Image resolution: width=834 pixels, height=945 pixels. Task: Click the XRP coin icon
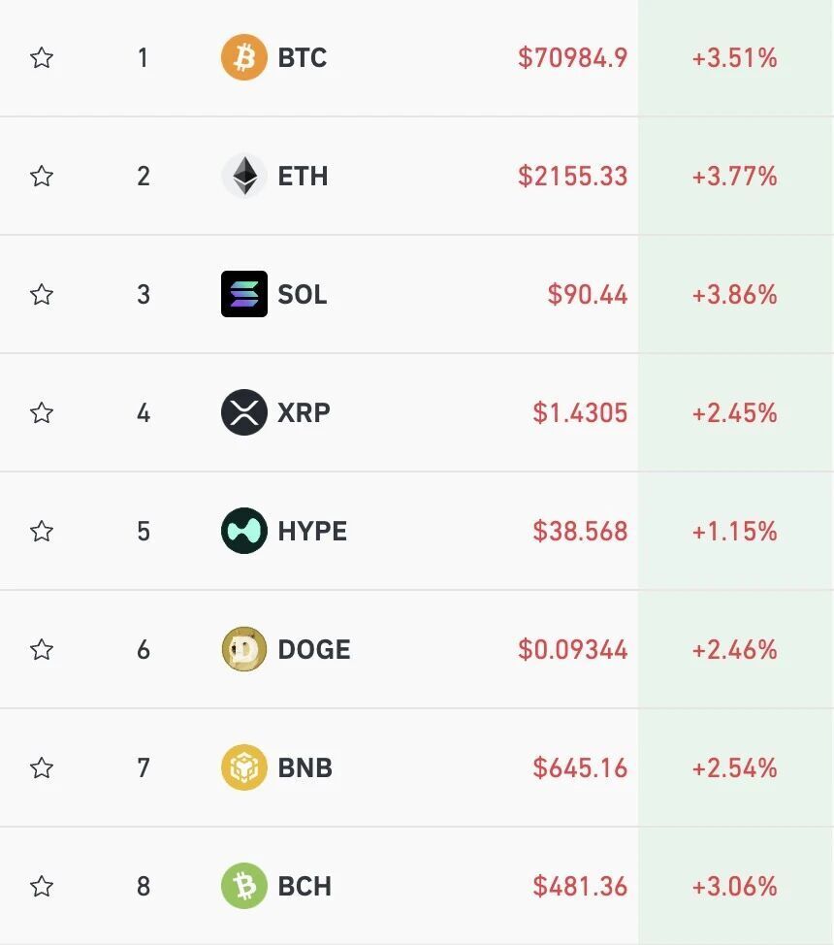point(243,412)
